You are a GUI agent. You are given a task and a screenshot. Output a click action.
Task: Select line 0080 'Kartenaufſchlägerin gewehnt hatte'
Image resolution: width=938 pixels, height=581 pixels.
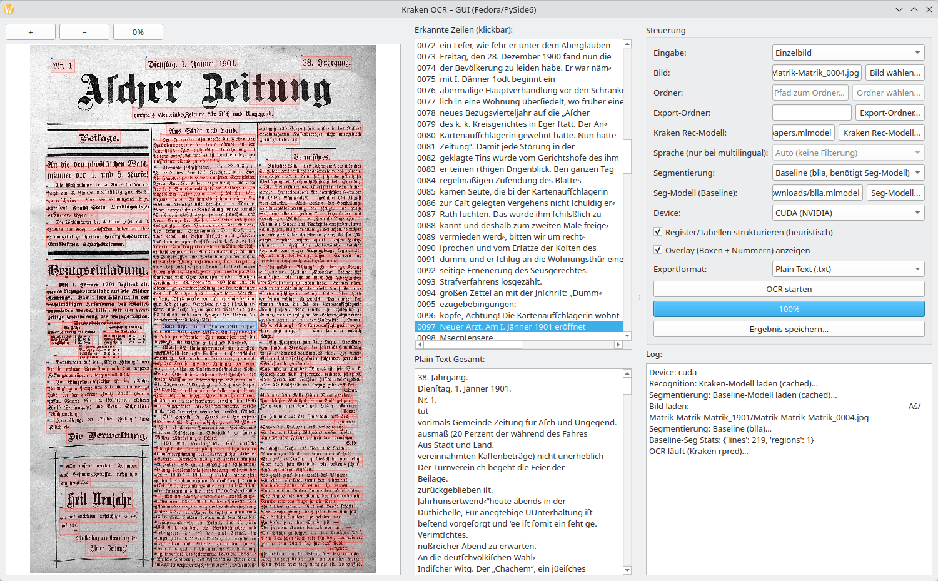point(519,135)
